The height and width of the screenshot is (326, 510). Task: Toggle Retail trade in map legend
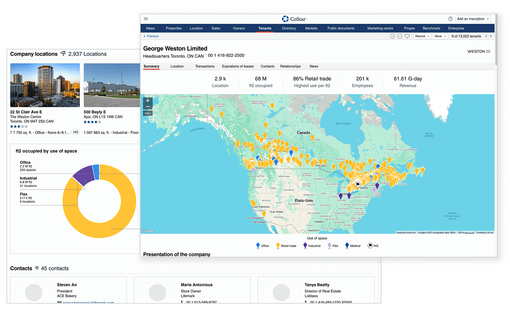click(x=286, y=246)
